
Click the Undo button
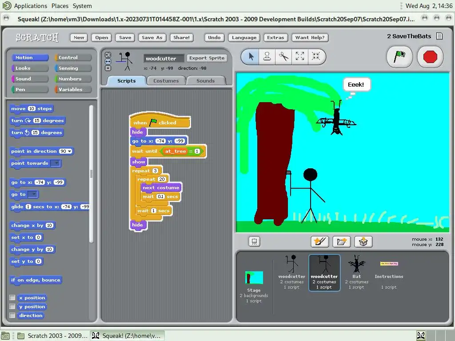click(214, 37)
